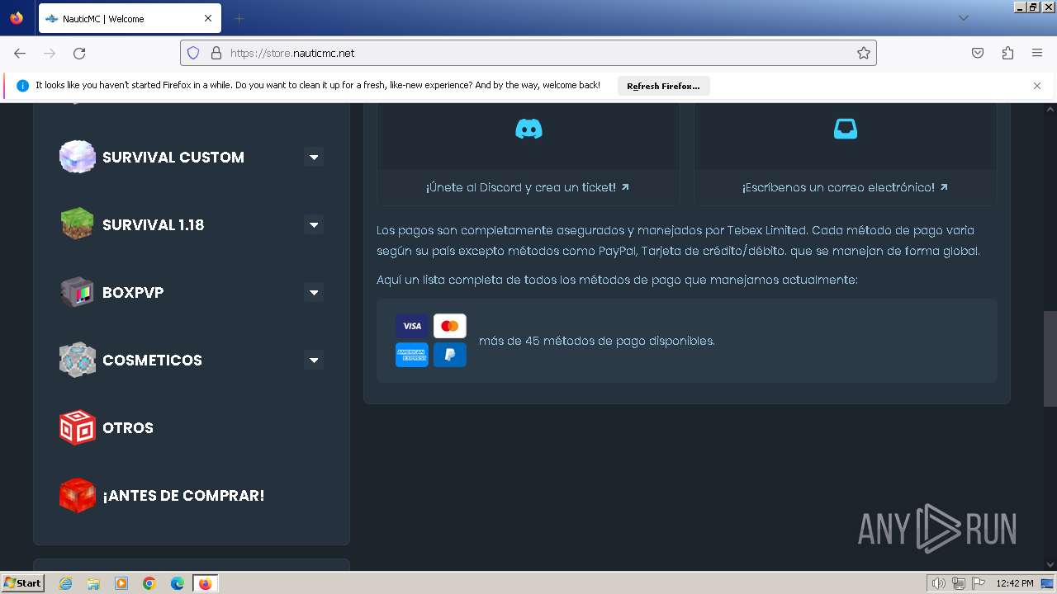Open the Firefox application hamburger menu
Viewport: 1057px width, 594px height.
1037,53
